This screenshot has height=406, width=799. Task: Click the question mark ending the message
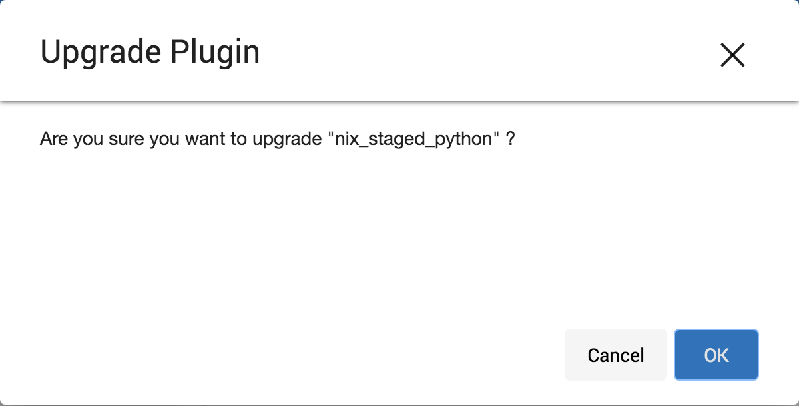pyautogui.click(x=511, y=140)
